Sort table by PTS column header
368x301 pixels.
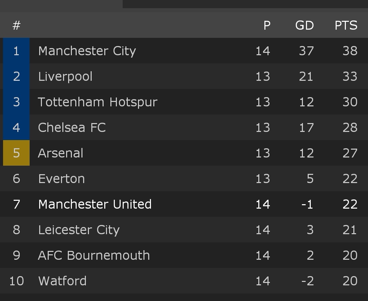(346, 25)
